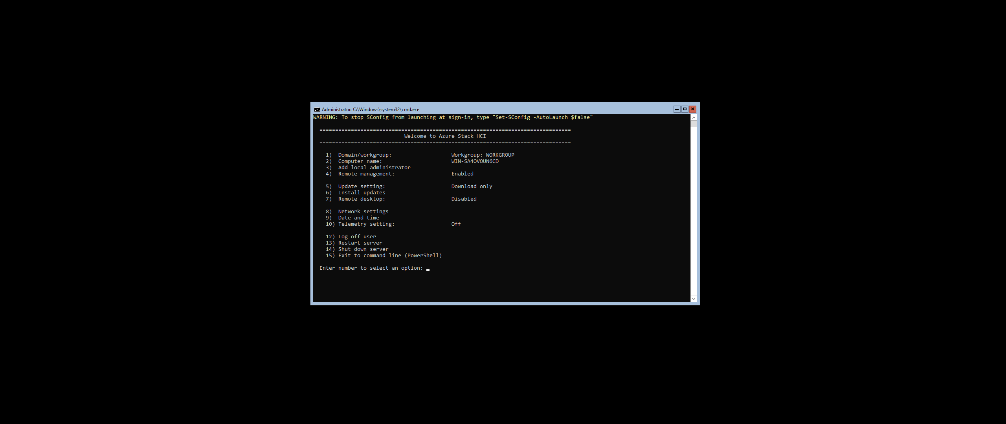The width and height of the screenshot is (1006, 424).
Task: Click the scrollbar up arrow
Action: coord(694,118)
